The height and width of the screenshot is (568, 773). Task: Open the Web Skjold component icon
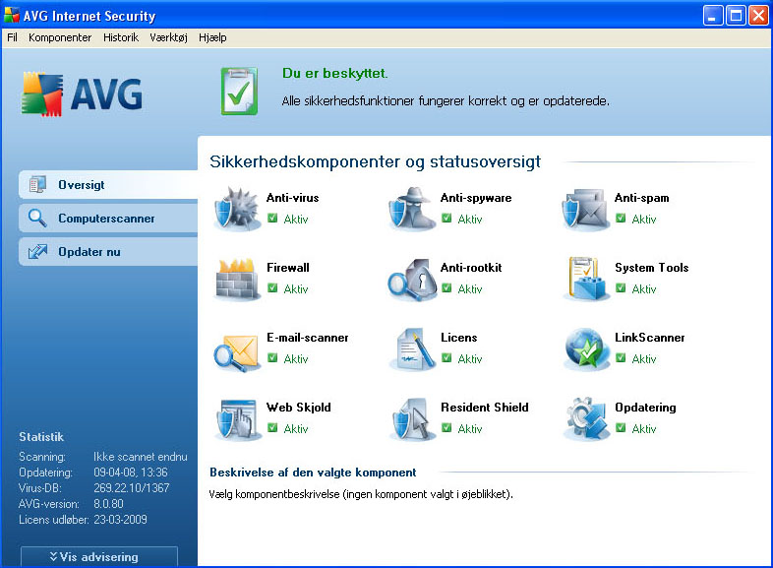(236, 419)
